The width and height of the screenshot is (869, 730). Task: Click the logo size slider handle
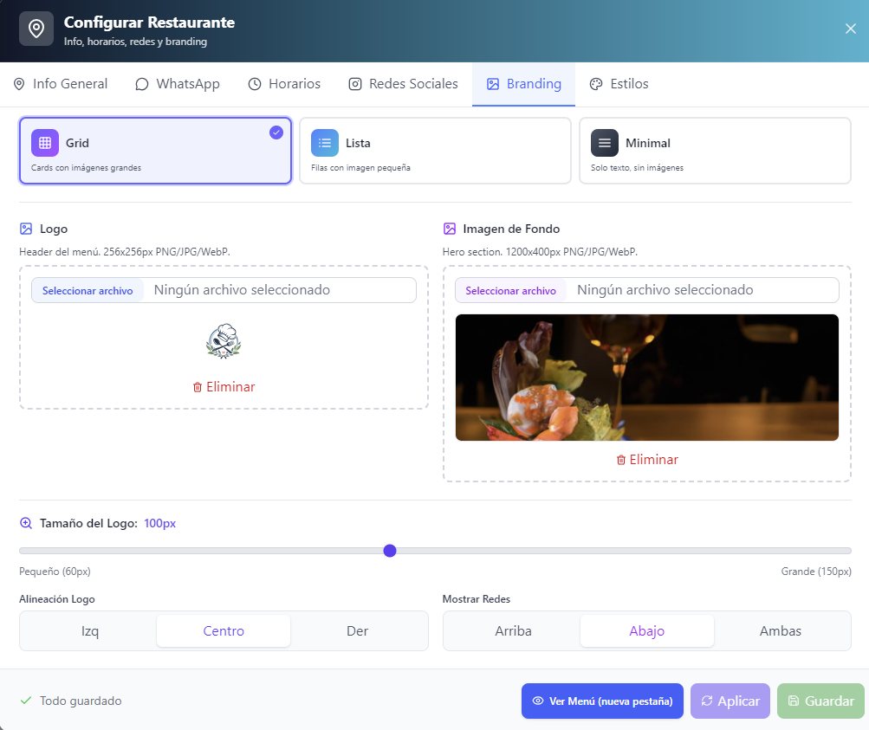pyautogui.click(x=390, y=551)
